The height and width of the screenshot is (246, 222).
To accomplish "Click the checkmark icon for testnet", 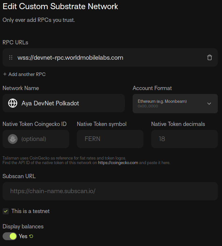I will coord(6,211).
